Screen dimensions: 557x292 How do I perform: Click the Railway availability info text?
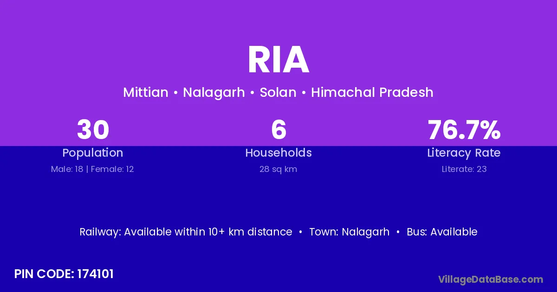click(x=186, y=232)
